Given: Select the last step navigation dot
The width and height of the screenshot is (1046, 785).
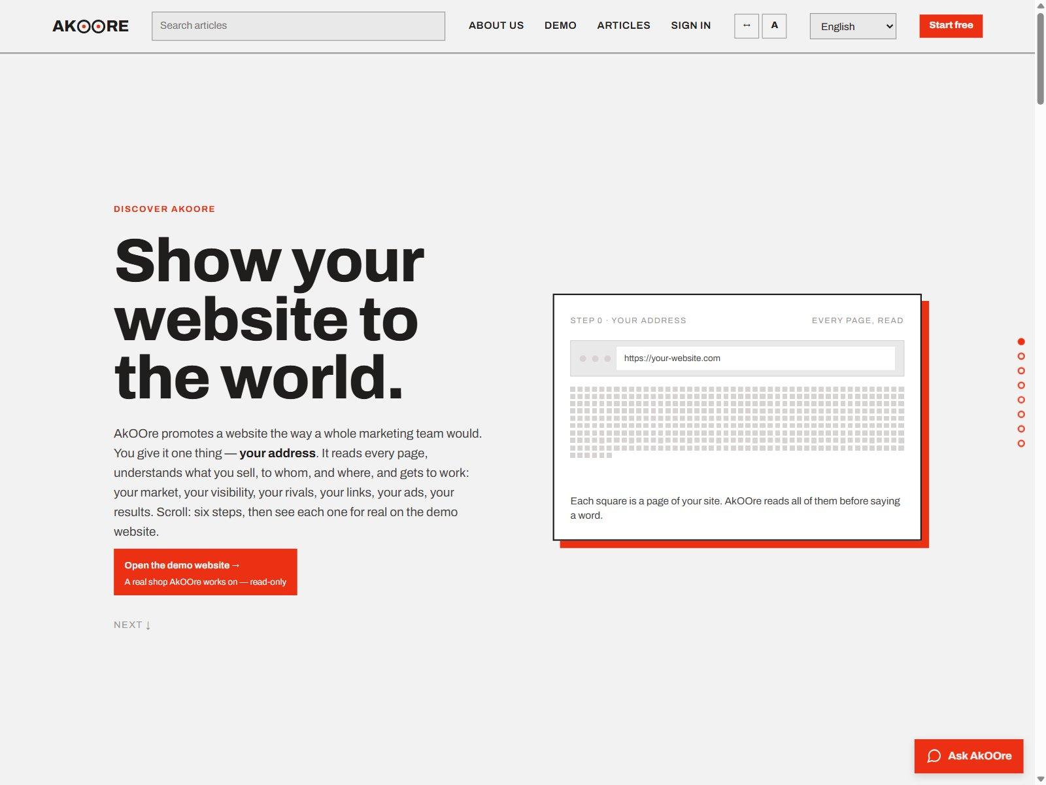Looking at the screenshot, I should [1021, 444].
